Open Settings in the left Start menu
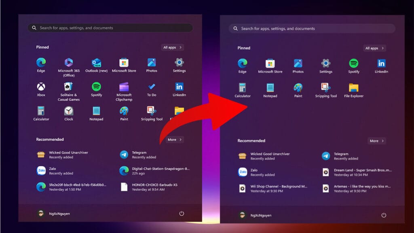This screenshot has height=233, width=414. pos(179,65)
